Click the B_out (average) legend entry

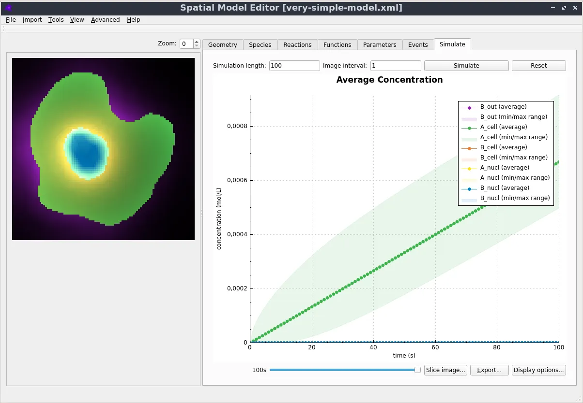pos(494,107)
